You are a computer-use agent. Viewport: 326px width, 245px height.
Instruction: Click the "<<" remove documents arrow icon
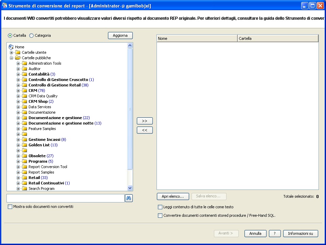(x=145, y=130)
